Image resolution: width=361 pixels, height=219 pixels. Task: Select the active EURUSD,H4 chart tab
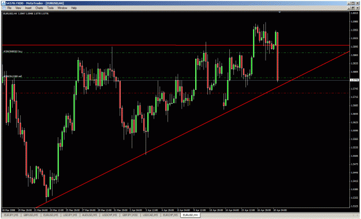point(190,215)
